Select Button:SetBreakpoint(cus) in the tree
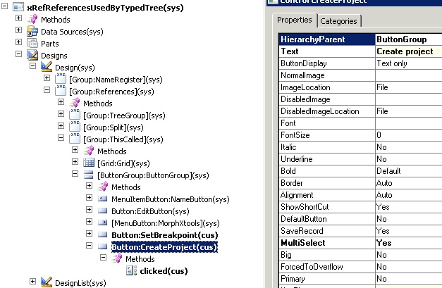This screenshot has width=442, height=288. click(x=165, y=234)
